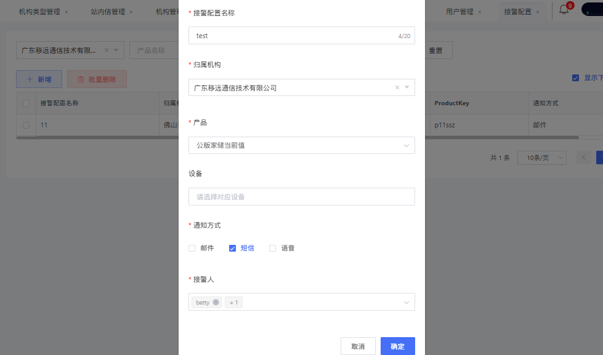Clear the organization filter in background list
Viewport: 603px width, 355px height.
click(x=107, y=50)
